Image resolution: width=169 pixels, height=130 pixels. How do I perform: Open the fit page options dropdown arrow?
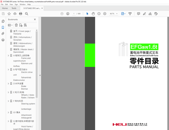125,14
